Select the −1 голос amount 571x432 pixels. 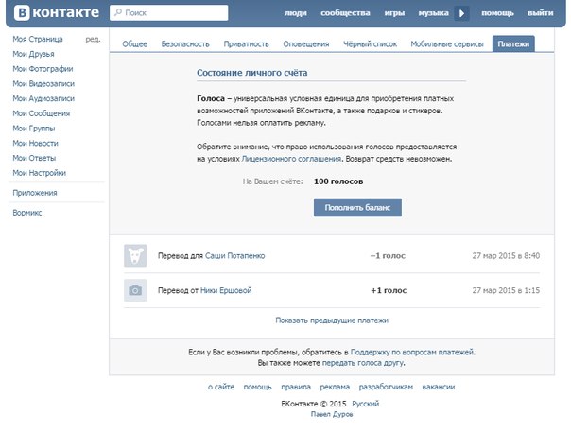388,256
